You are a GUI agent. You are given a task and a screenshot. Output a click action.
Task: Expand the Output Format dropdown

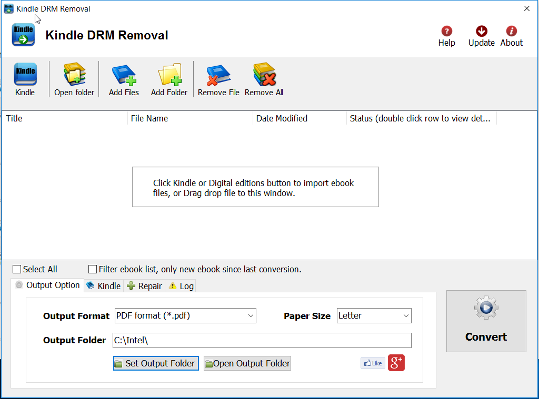point(185,315)
